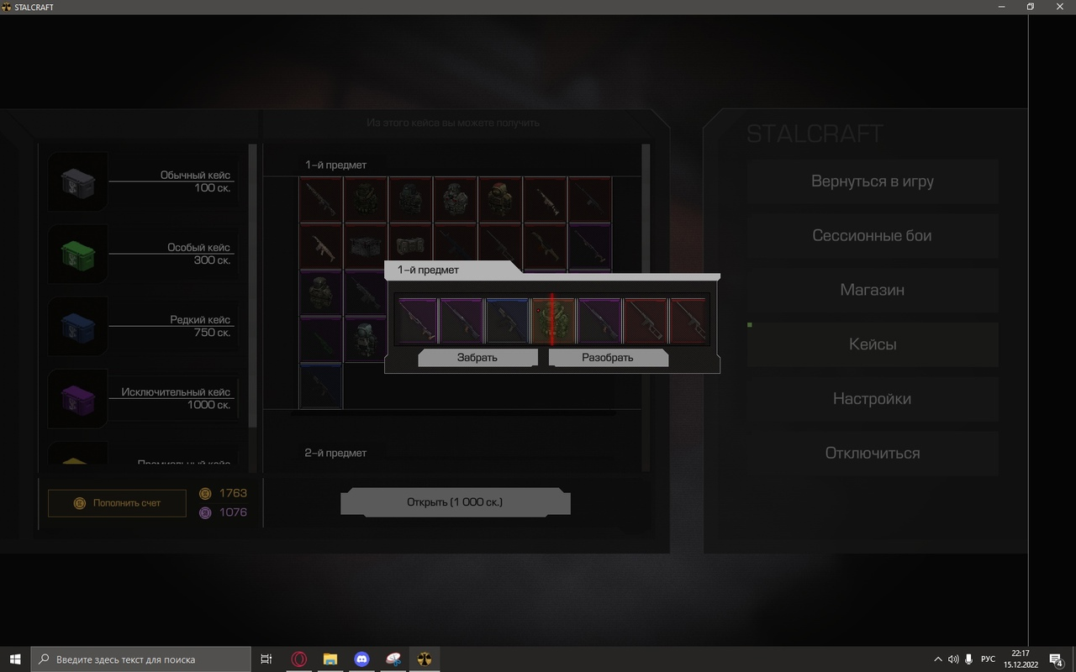
Task: Open the Windows Start menu
Action: [15, 659]
